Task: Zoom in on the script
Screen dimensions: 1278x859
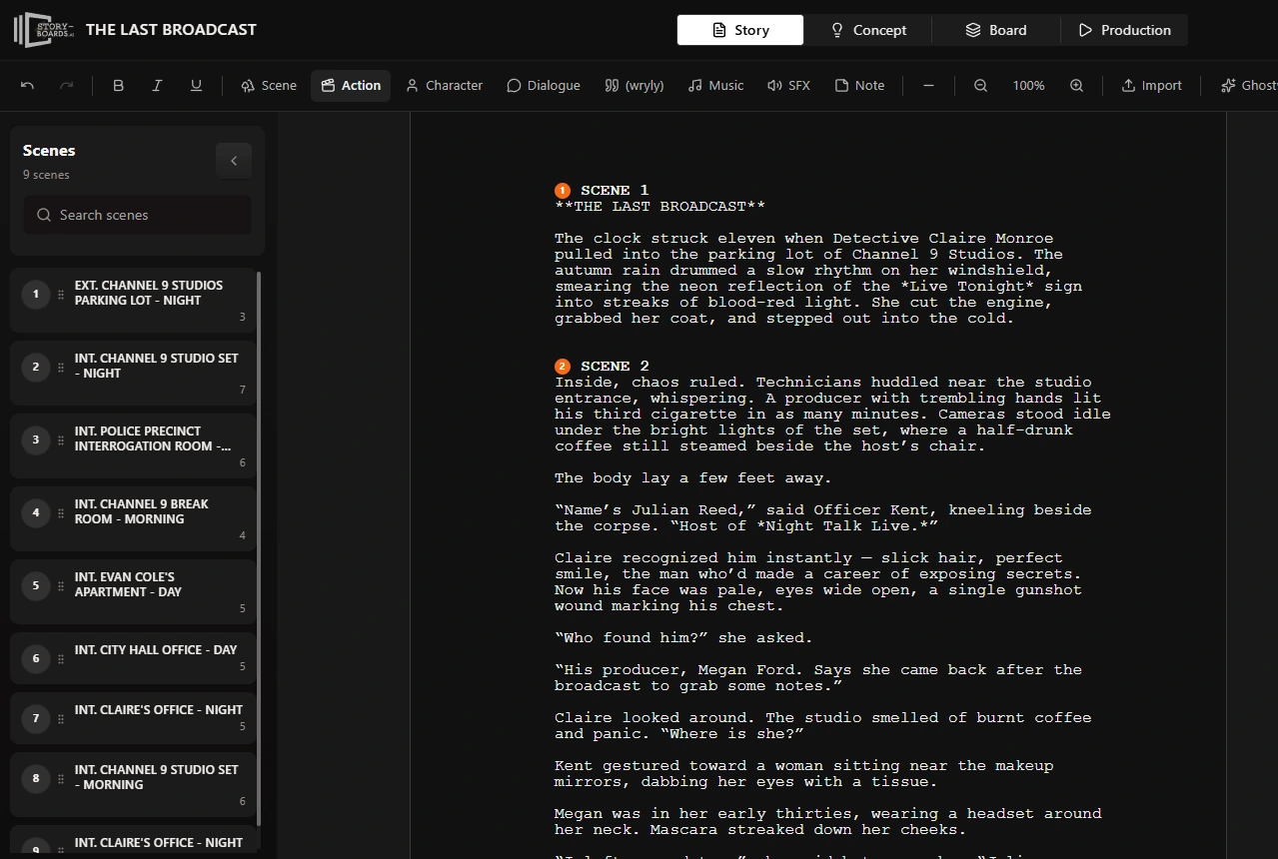Action: click(1076, 85)
